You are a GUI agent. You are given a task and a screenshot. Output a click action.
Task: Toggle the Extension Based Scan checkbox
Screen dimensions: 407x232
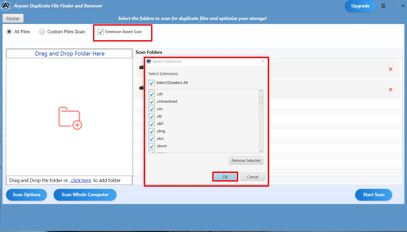[100, 32]
